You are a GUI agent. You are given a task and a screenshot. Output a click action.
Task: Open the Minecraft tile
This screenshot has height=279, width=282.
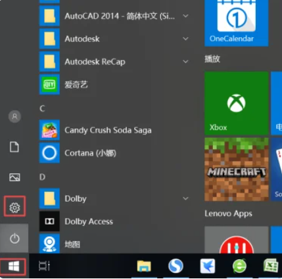tap(237, 169)
